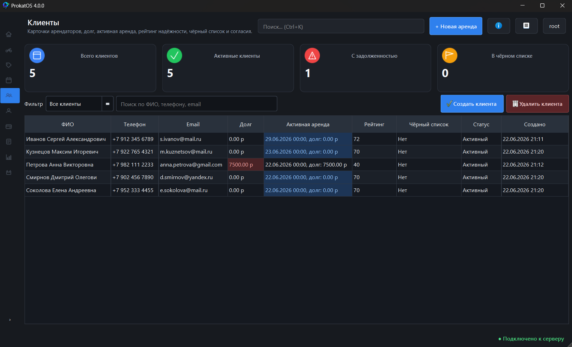Open the payment card sidebar icon
This screenshot has height=347, width=572.
pyautogui.click(x=9, y=127)
